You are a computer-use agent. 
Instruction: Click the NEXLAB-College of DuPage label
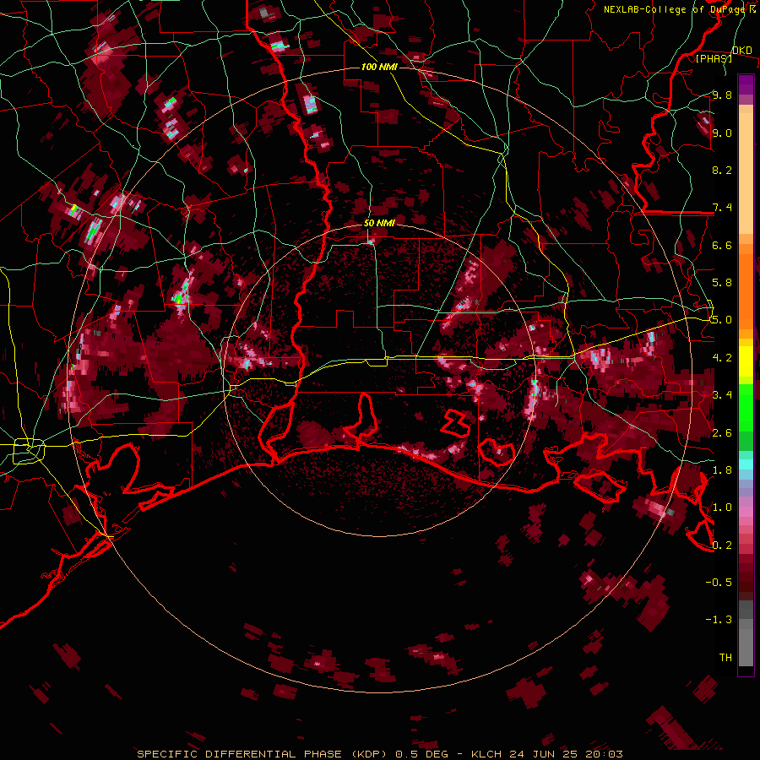click(675, 9)
